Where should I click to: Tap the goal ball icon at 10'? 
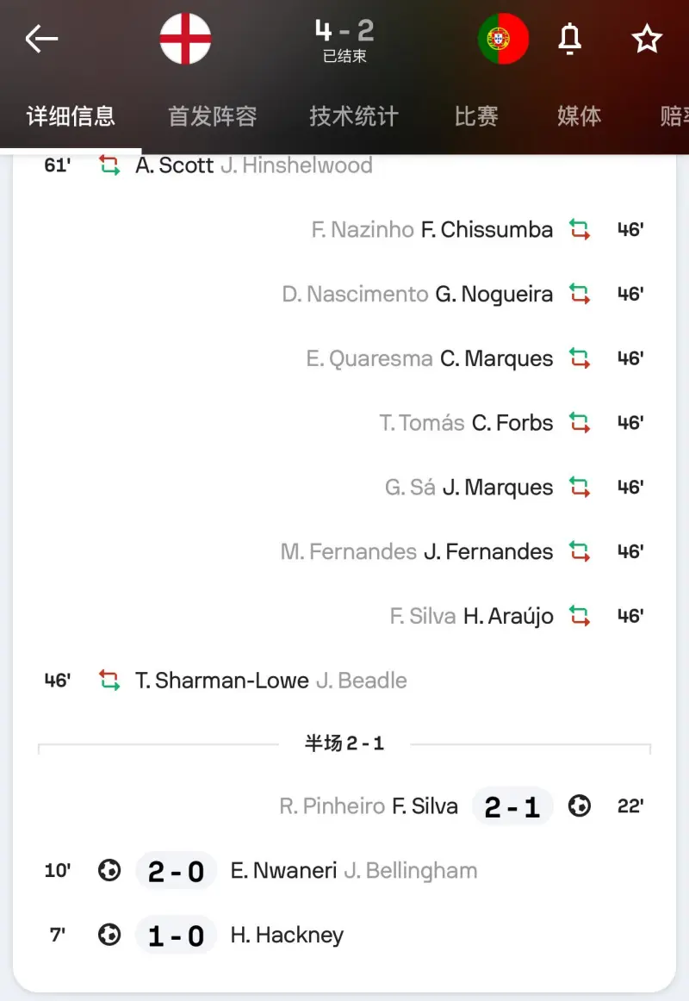(x=109, y=871)
